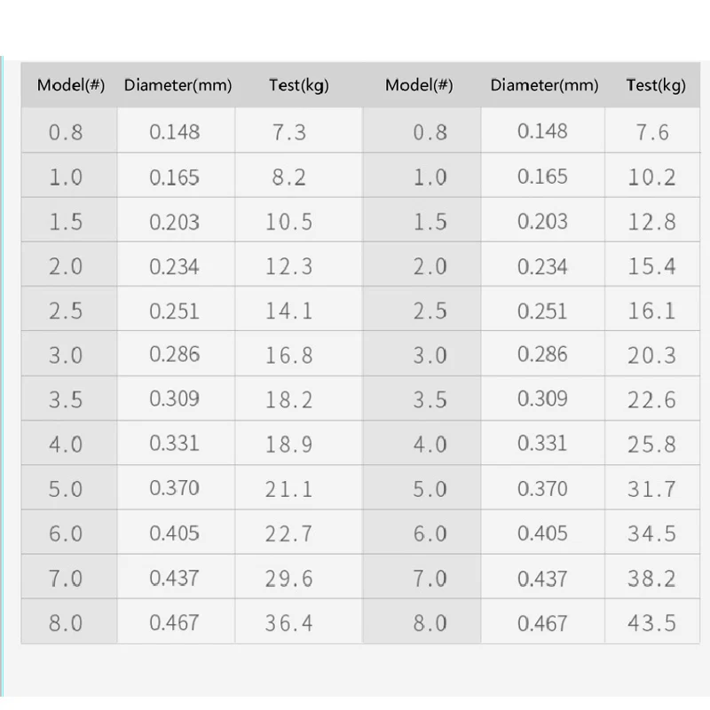
Task: Click the 15.4 kg test cell
Action: pos(652,266)
